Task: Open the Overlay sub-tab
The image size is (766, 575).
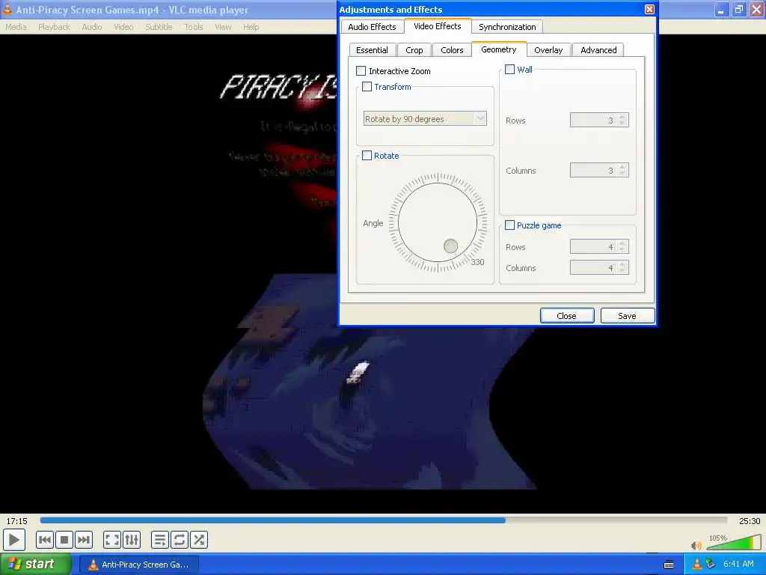Action: point(548,50)
